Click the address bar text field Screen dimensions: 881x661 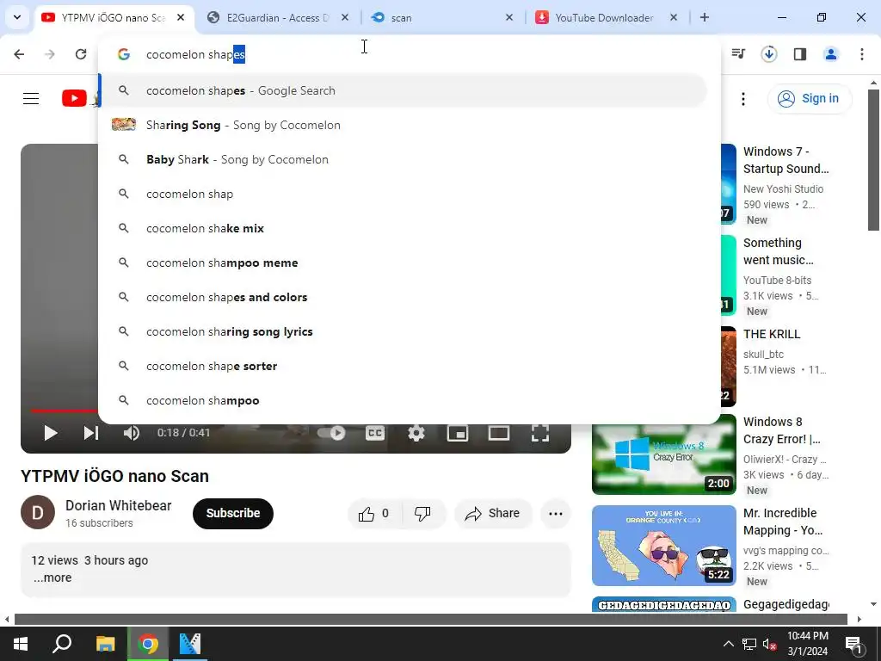(409, 54)
